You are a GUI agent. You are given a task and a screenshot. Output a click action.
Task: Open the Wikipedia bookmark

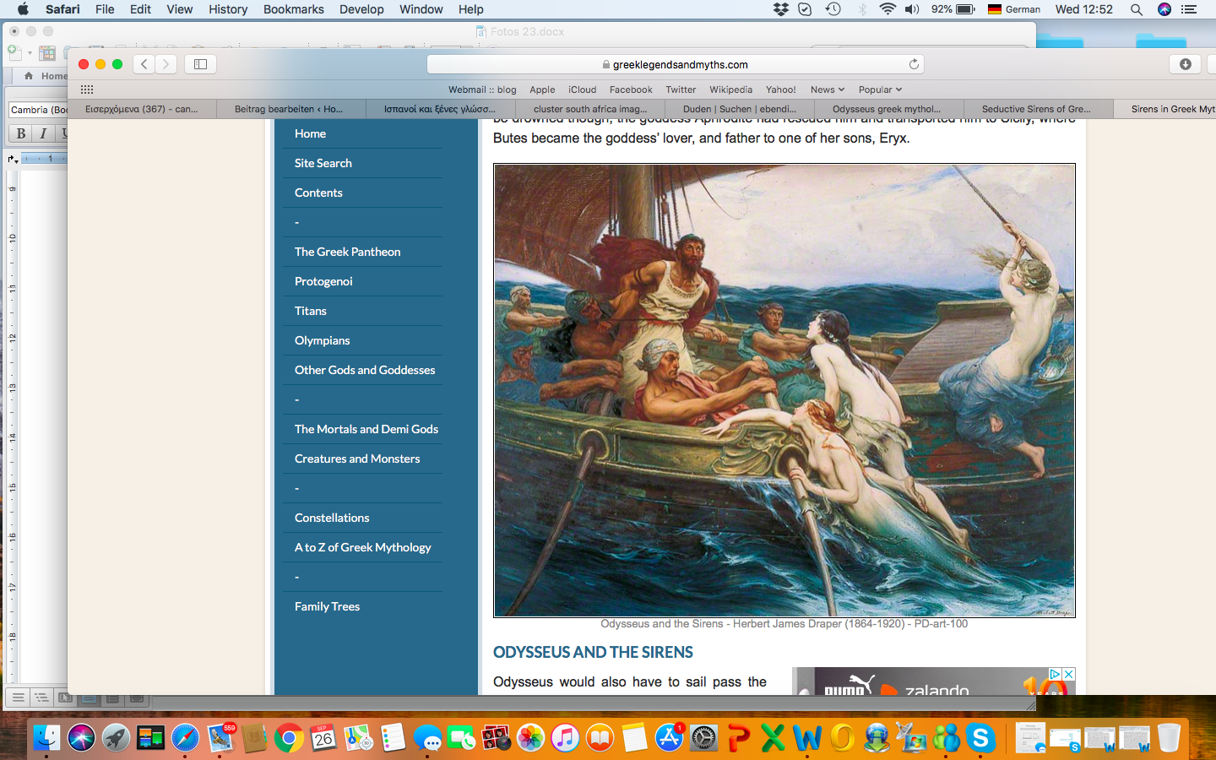pos(731,90)
